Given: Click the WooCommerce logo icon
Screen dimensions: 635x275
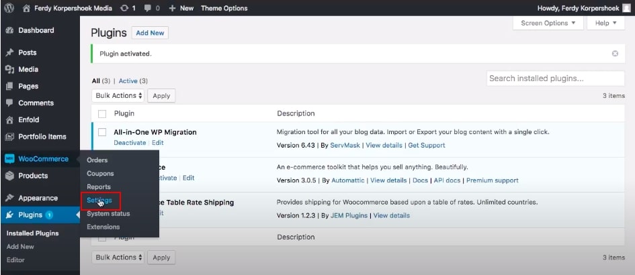Looking at the screenshot, I should point(9,159).
